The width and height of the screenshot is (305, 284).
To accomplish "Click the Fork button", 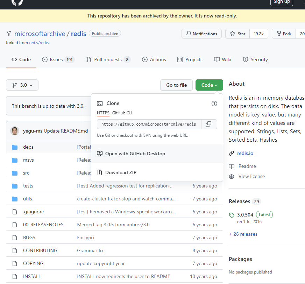I will point(284,34).
